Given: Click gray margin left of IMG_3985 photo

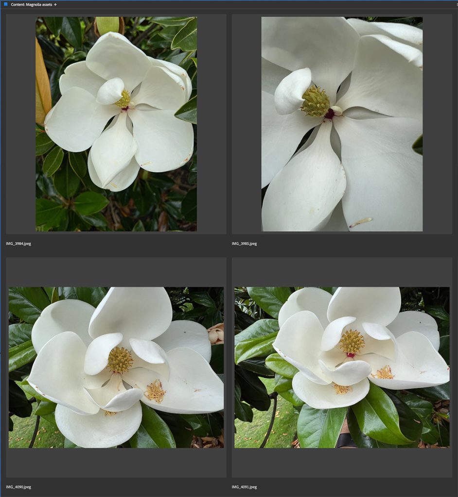Looking at the screenshot, I should (247, 124).
